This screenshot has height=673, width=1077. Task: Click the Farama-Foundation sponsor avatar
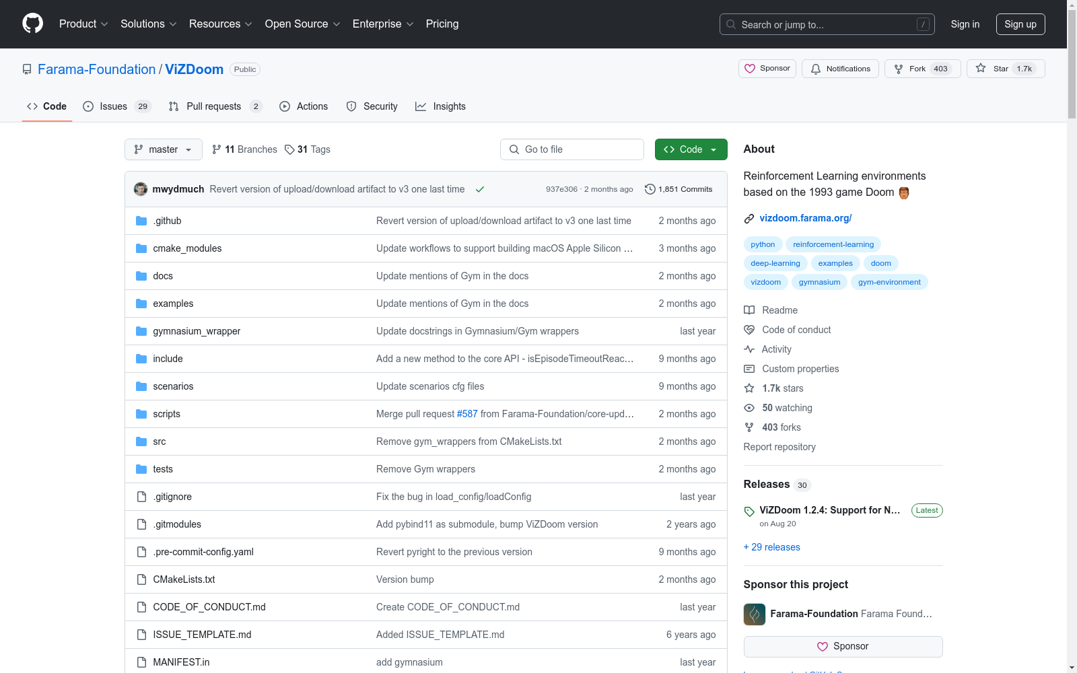pyautogui.click(x=755, y=614)
